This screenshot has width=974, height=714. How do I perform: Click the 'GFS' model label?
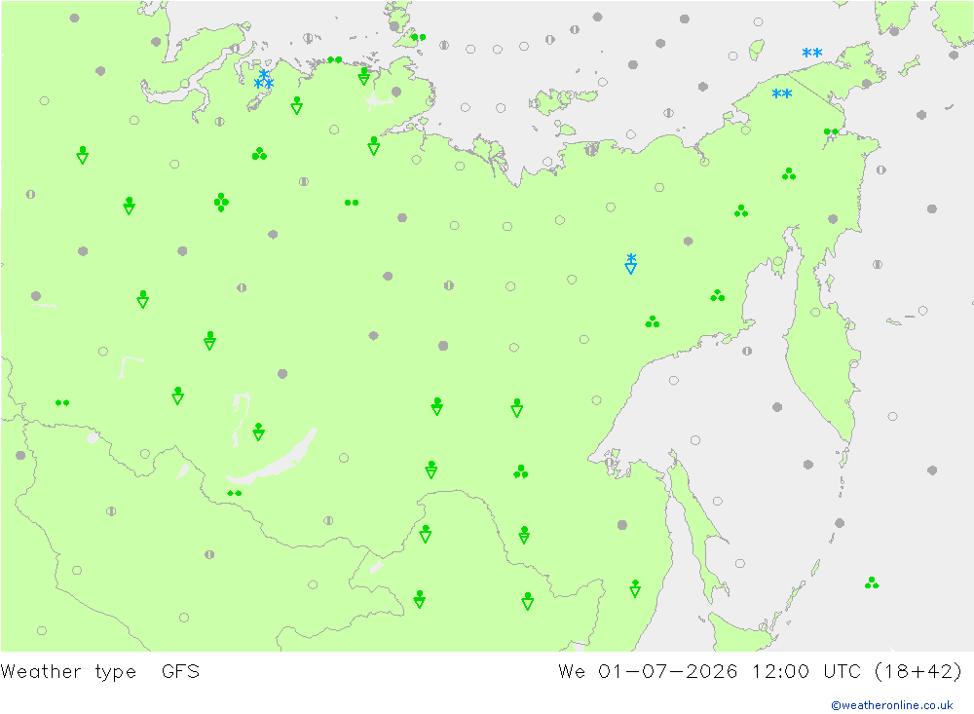(180, 672)
